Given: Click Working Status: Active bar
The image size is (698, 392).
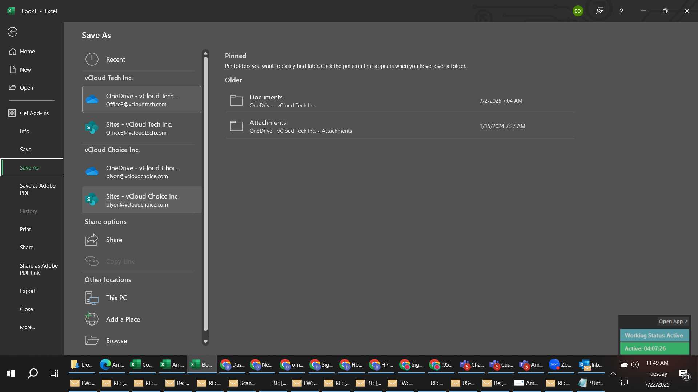Looking at the screenshot, I should (654, 335).
